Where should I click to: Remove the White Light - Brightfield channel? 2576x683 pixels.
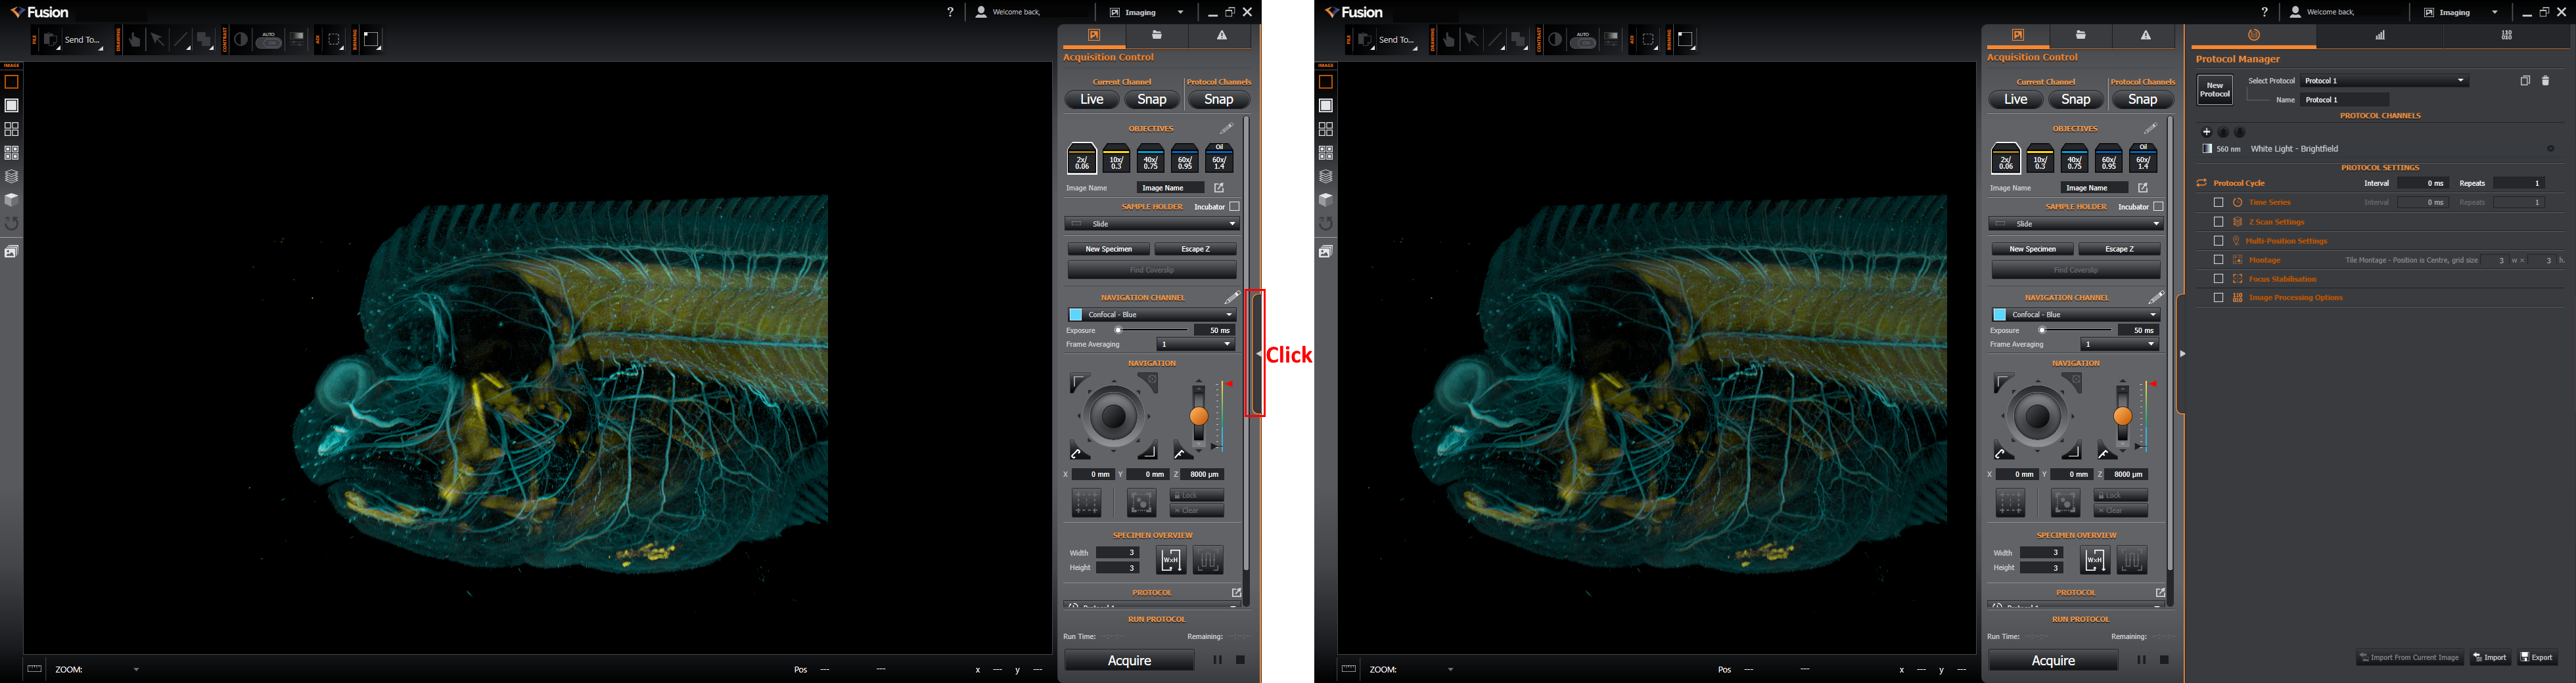[x=2550, y=149]
